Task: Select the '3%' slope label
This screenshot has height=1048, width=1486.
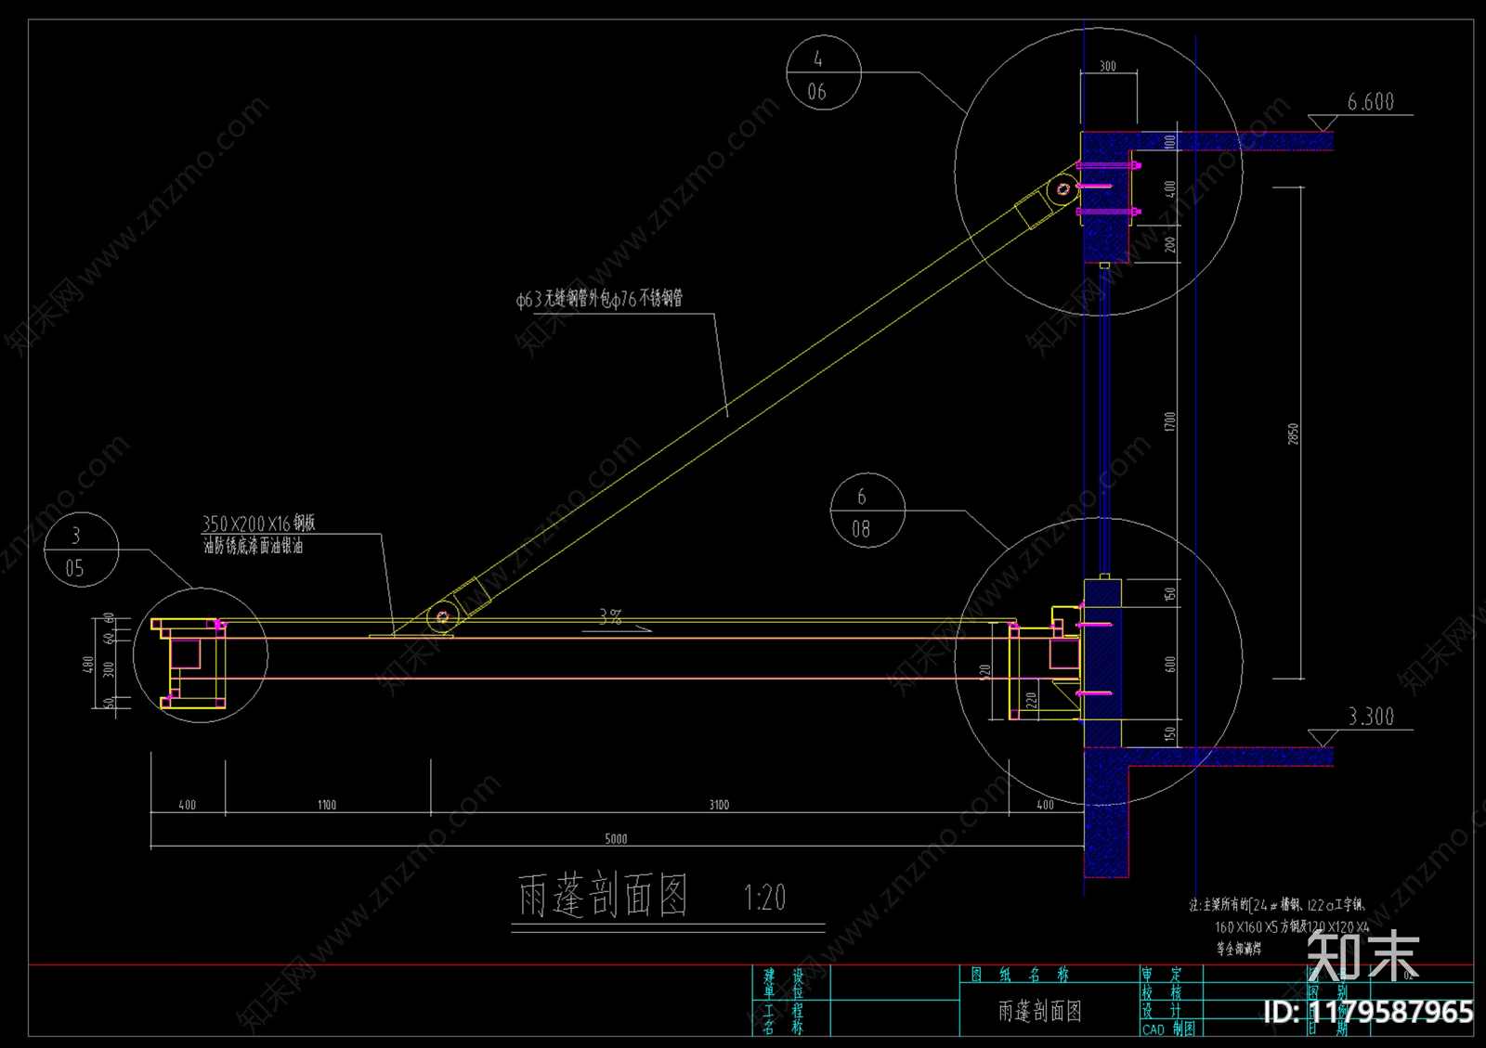Action: tap(610, 615)
